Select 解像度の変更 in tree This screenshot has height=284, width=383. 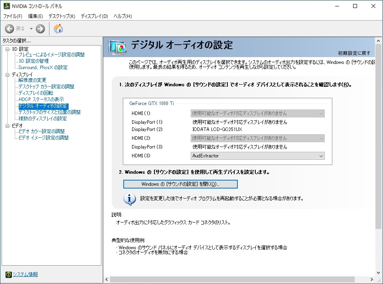coord(32,80)
